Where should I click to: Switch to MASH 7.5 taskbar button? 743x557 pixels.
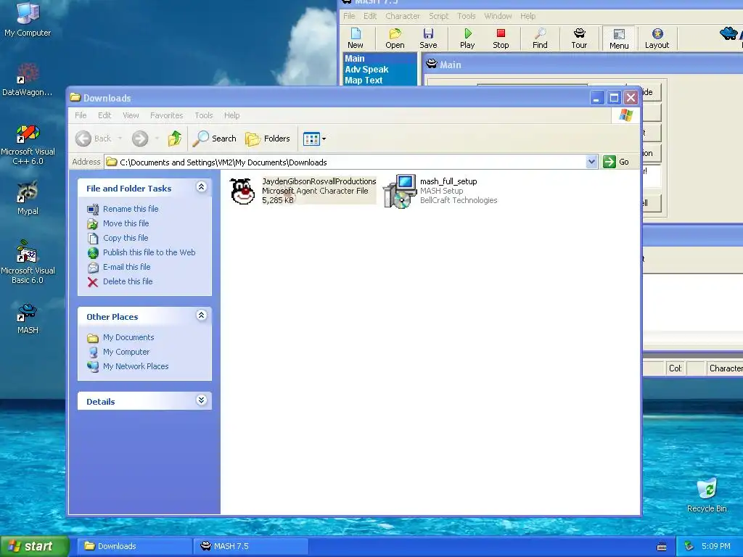[x=251, y=546]
